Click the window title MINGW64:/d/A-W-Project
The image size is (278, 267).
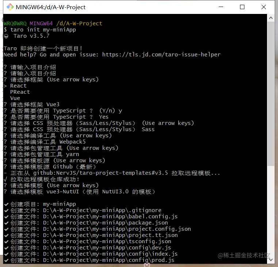click(x=50, y=7)
